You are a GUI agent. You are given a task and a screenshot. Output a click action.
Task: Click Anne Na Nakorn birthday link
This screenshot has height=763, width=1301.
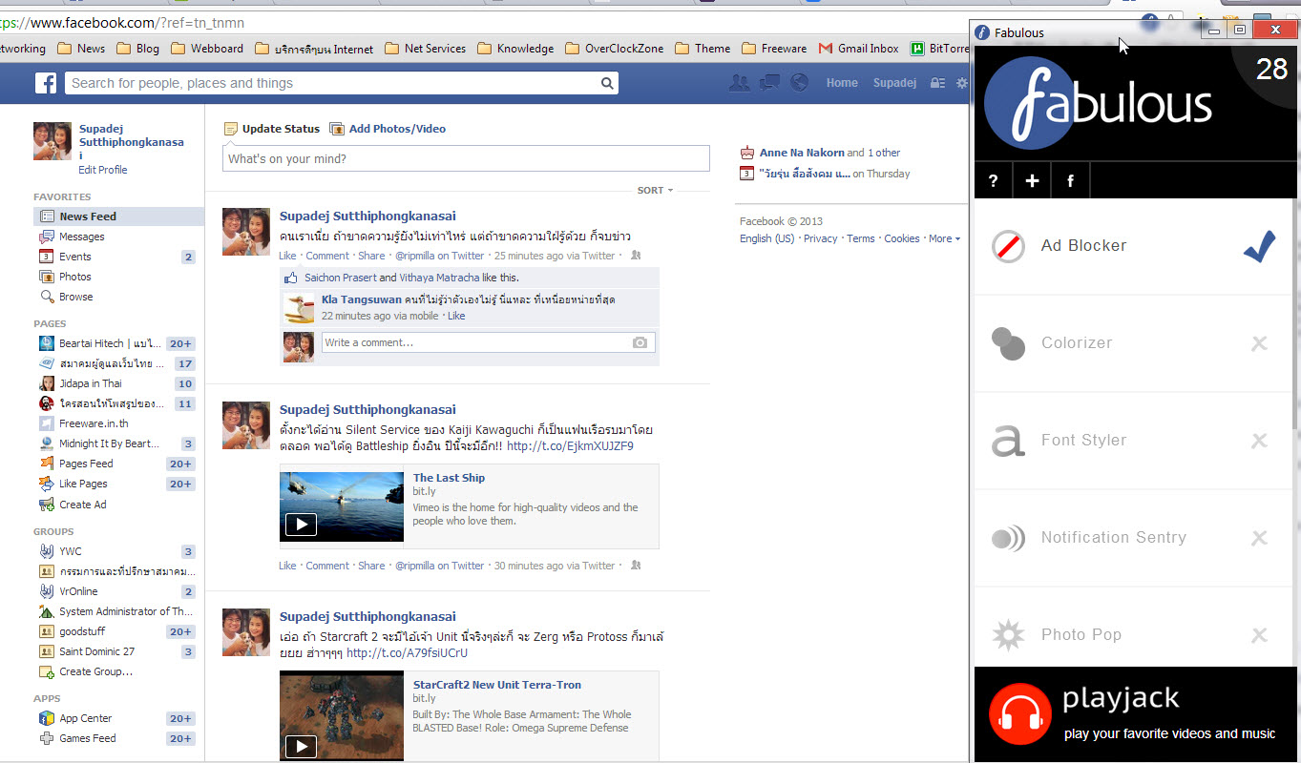(x=802, y=153)
